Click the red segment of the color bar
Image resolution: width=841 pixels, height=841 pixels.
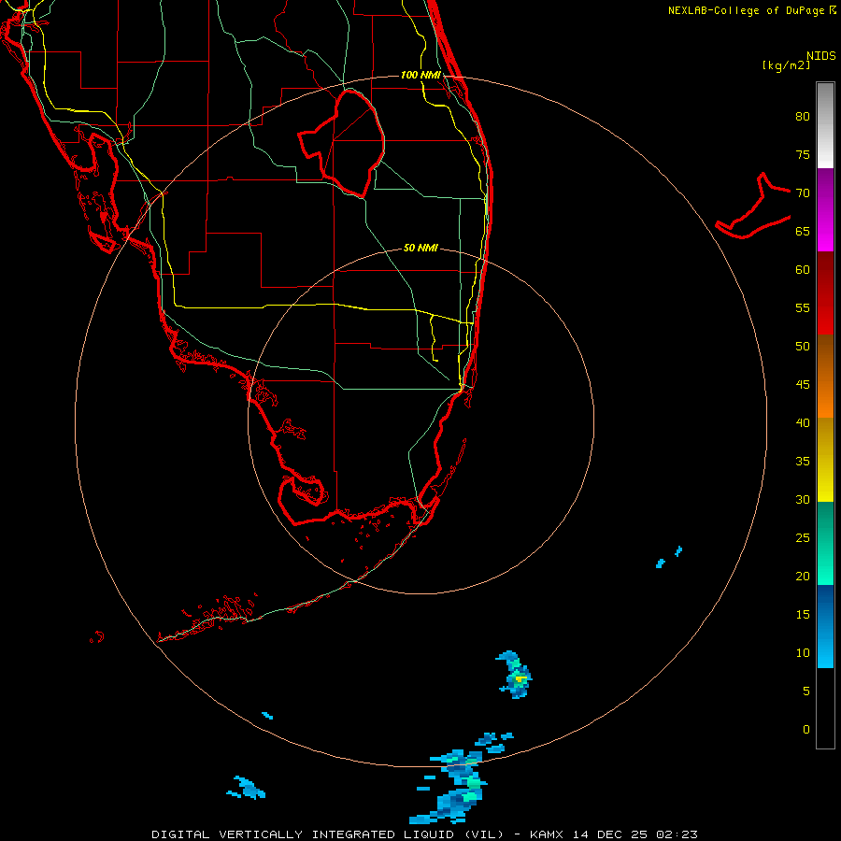[825, 292]
